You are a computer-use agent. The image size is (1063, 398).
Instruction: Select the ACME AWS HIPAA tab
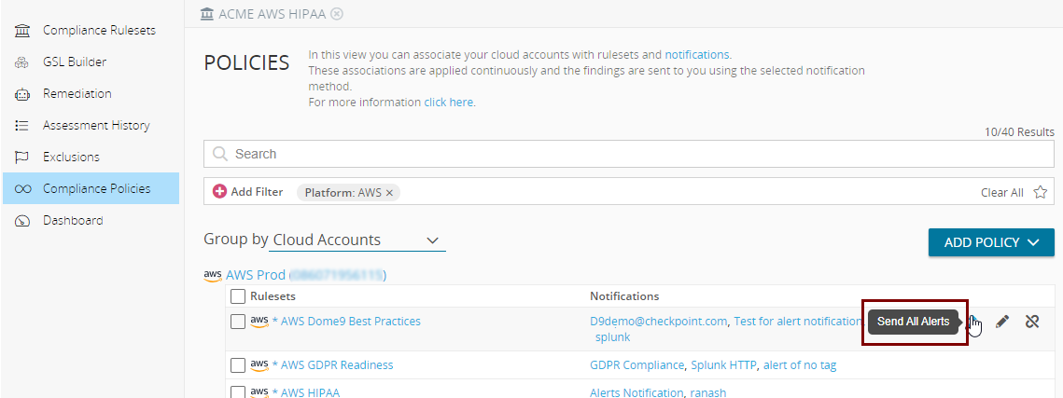273,14
